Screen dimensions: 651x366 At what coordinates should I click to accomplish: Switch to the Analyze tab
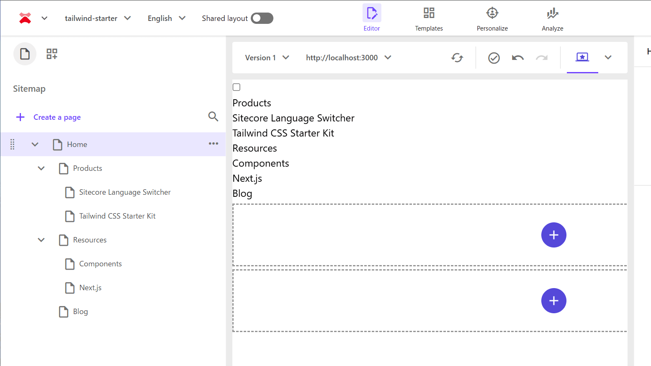click(x=552, y=19)
